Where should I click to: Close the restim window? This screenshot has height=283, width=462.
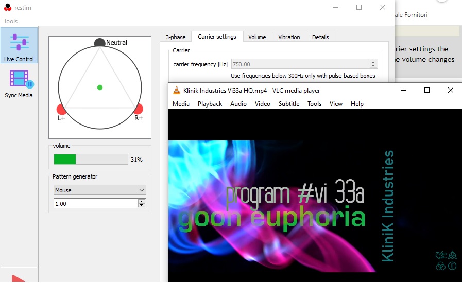click(x=383, y=7)
